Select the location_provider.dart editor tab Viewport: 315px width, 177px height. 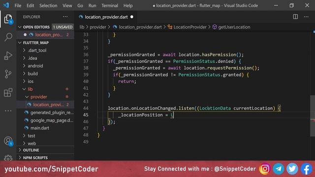[x=106, y=17]
